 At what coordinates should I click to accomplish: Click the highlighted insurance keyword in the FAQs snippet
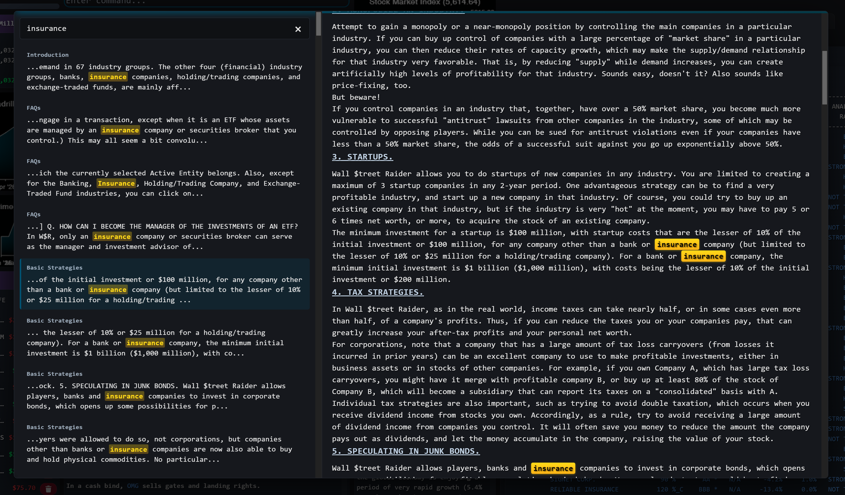pos(120,130)
